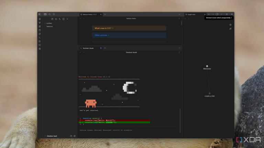Screen dimensions: 264x148
Task: Create a new note with pencil icon
Action: click(52, 19)
